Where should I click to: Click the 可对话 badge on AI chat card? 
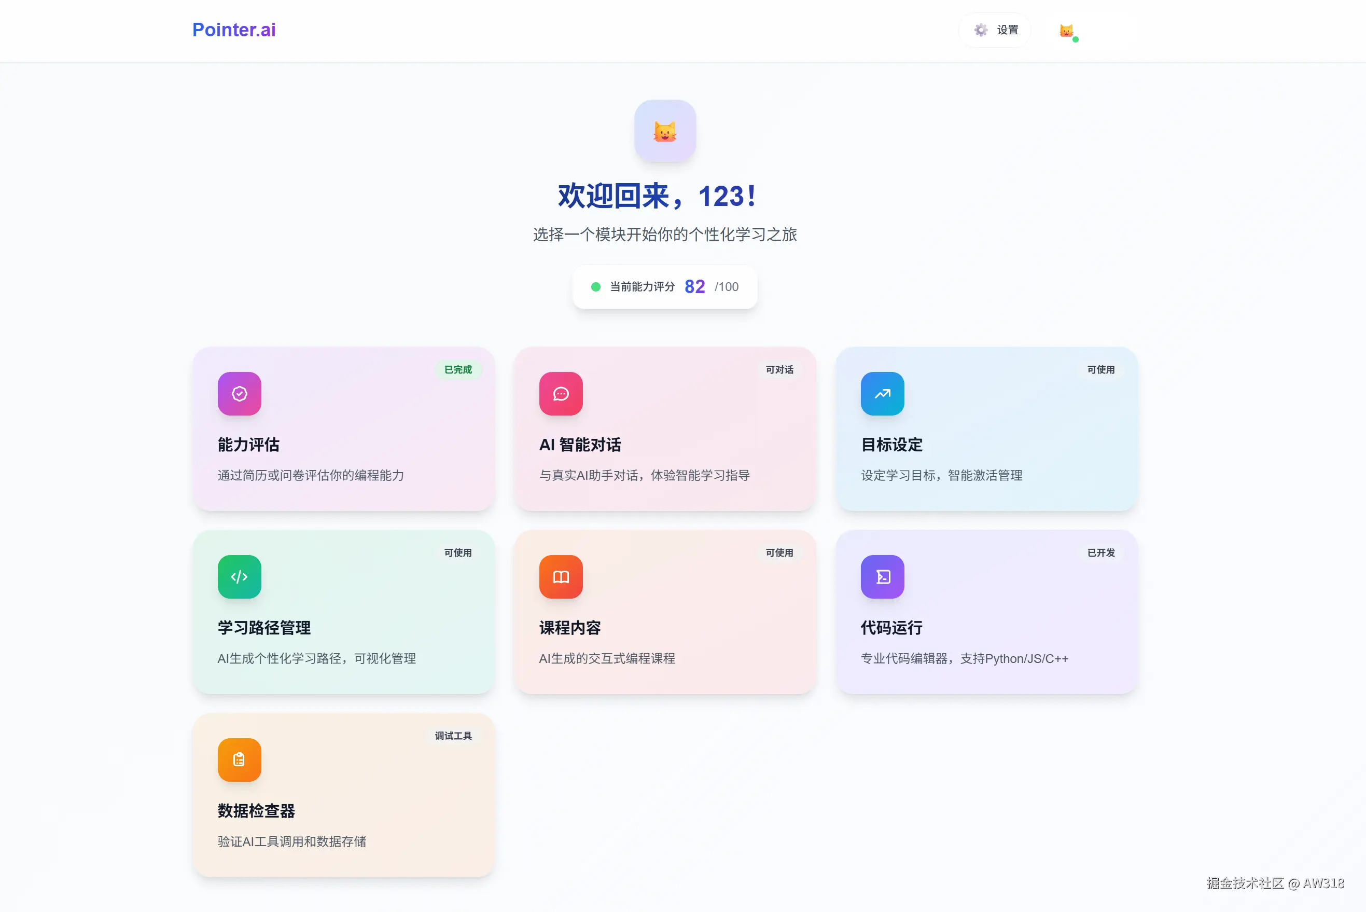(x=779, y=370)
